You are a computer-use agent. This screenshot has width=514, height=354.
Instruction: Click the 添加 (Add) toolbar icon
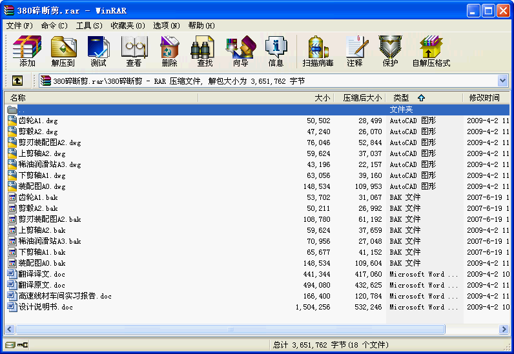pos(27,51)
